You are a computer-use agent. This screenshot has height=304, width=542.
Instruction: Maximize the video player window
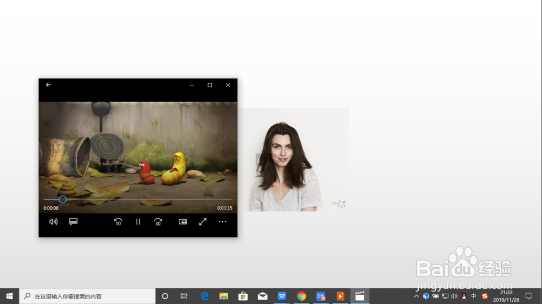pyautogui.click(x=210, y=85)
